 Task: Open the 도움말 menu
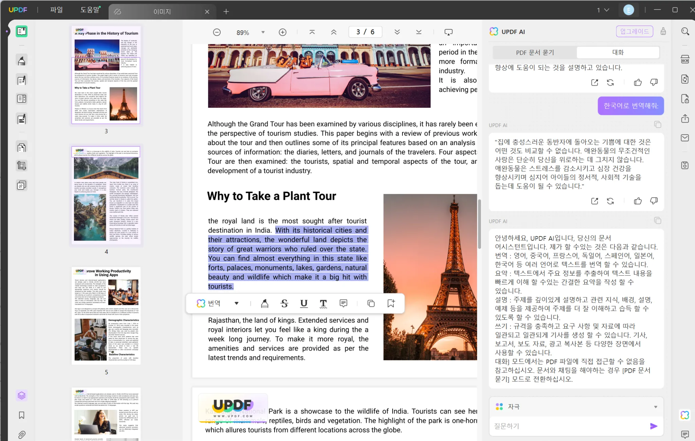pos(90,10)
